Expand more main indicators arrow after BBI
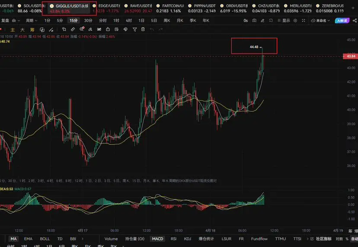The height and width of the screenshot is (247, 358). [x=83, y=239]
